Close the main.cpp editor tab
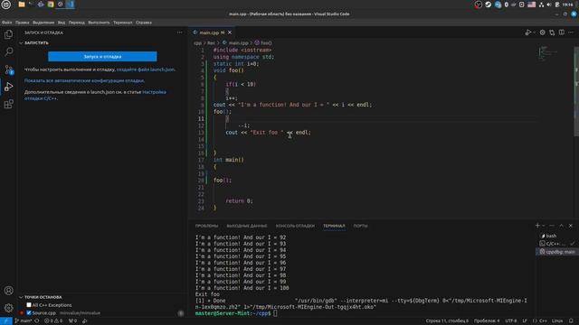The width and height of the screenshot is (579, 325). [x=230, y=32]
